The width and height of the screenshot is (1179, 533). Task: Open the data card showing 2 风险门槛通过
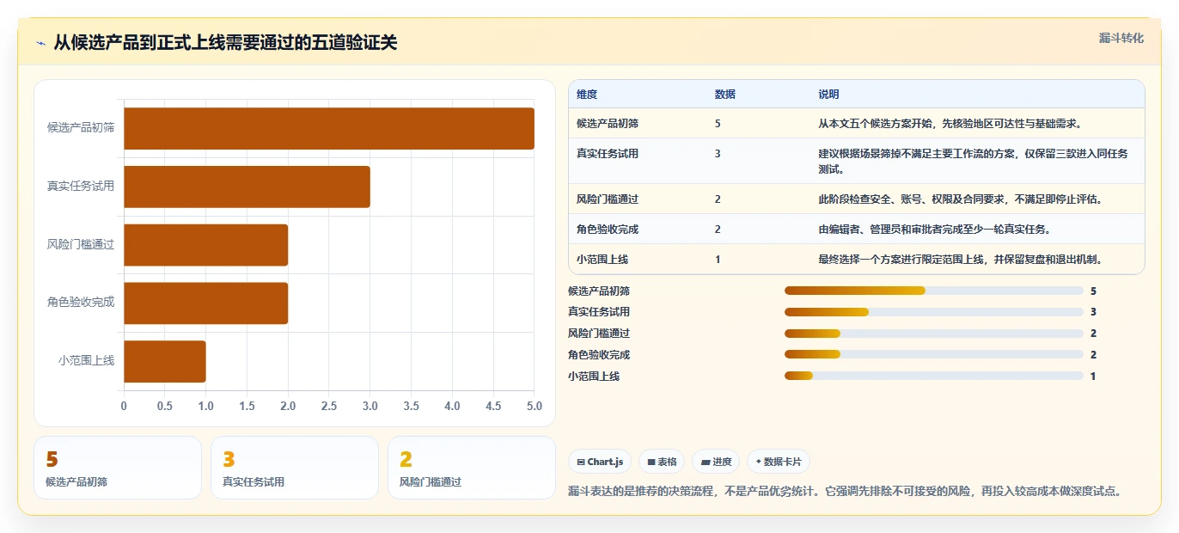point(472,468)
